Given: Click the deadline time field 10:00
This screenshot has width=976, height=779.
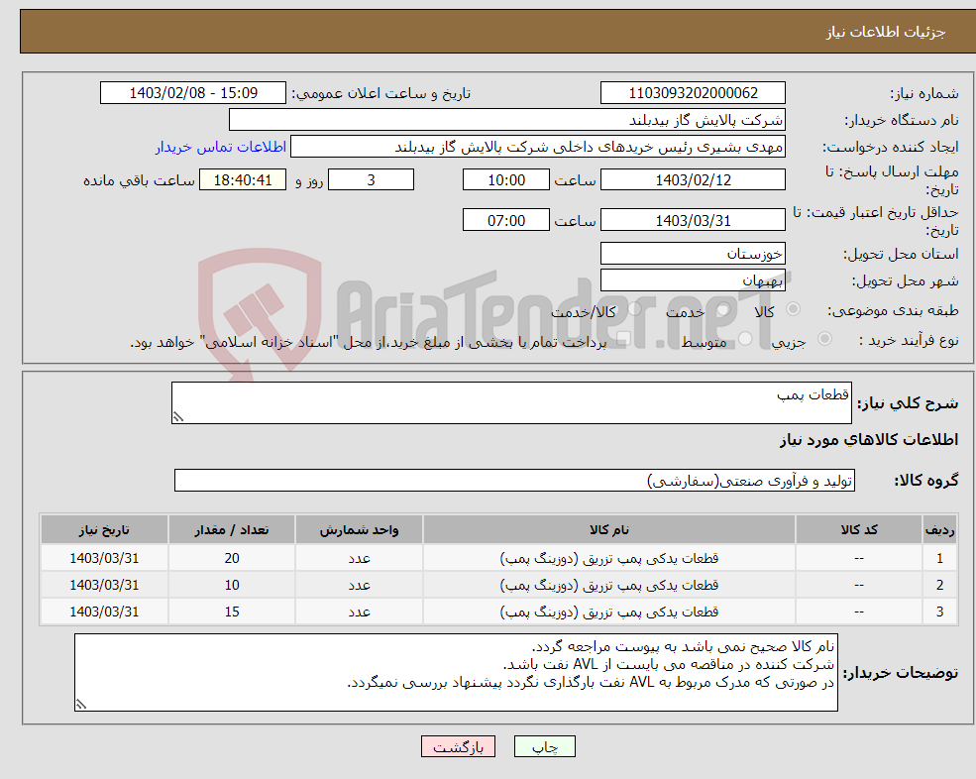Looking at the screenshot, I should pyautogui.click(x=506, y=180).
